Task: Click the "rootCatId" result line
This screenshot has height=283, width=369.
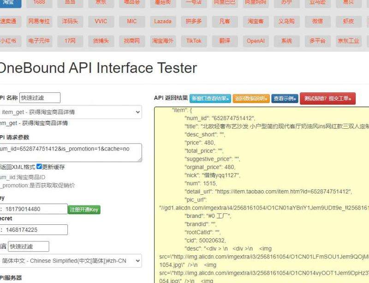Action: coord(202,232)
